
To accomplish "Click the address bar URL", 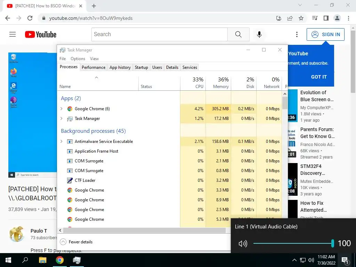I will click(91, 18).
